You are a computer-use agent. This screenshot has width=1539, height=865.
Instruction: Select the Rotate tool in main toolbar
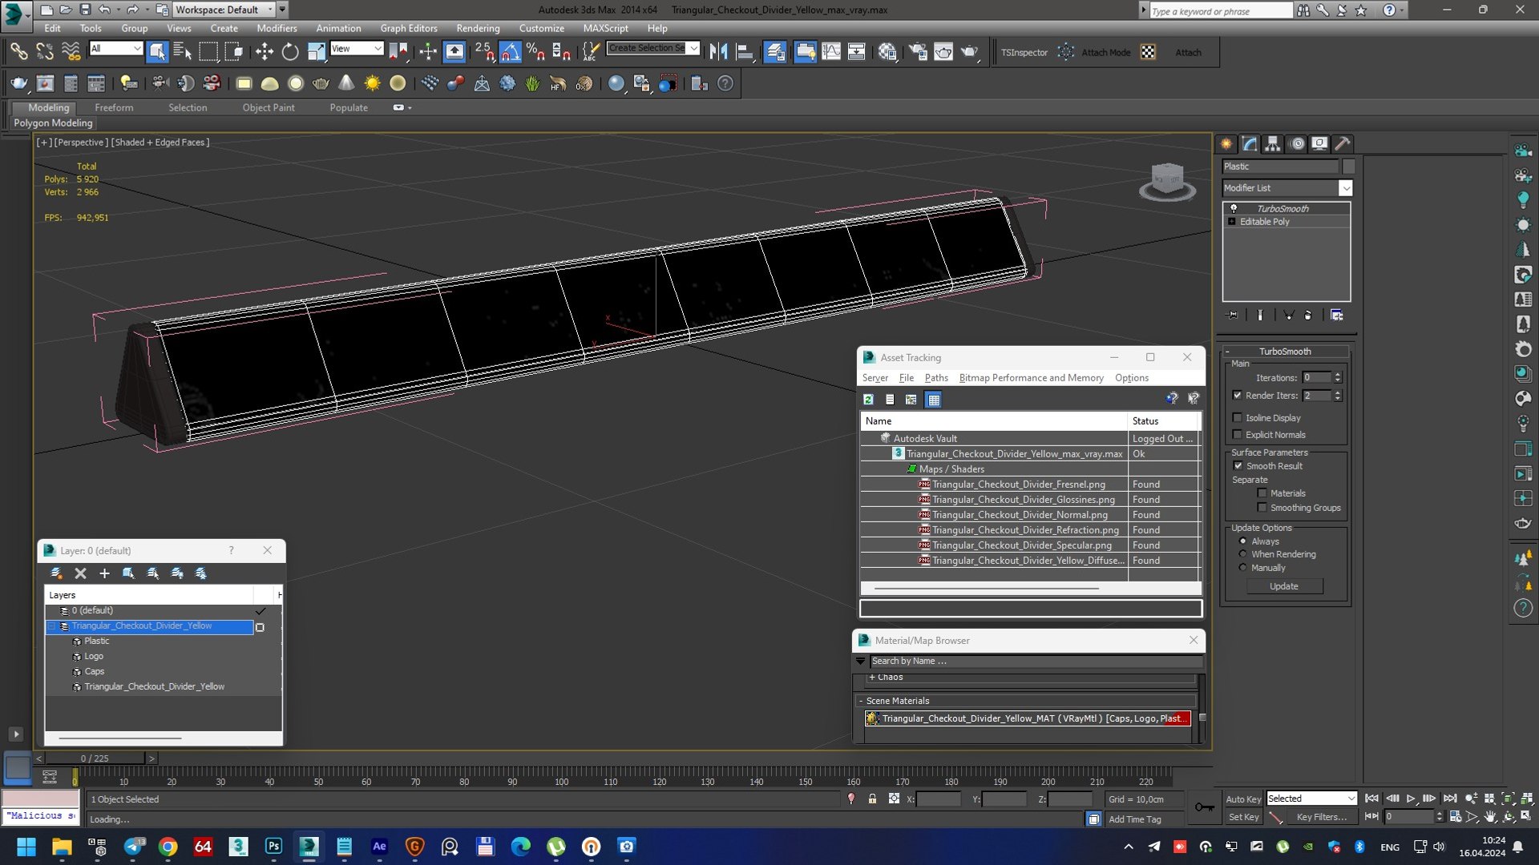290,52
